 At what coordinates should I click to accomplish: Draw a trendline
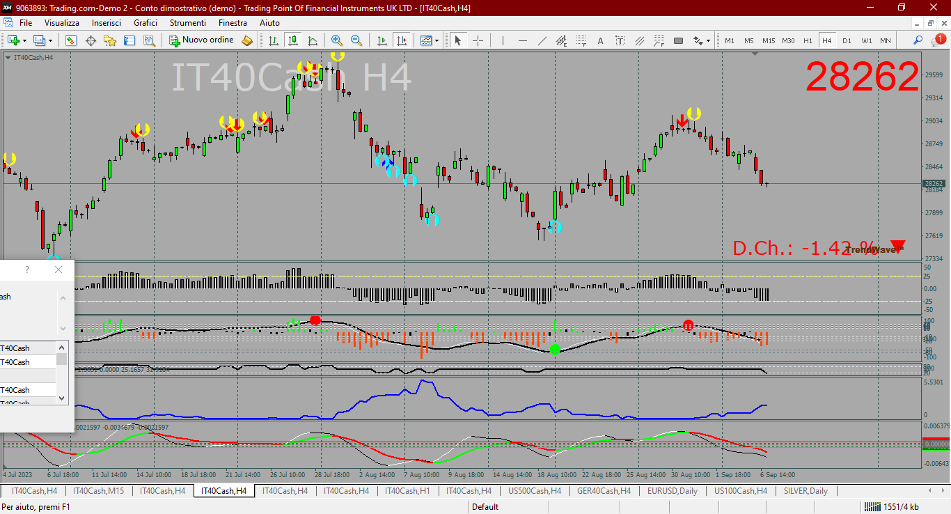542,40
